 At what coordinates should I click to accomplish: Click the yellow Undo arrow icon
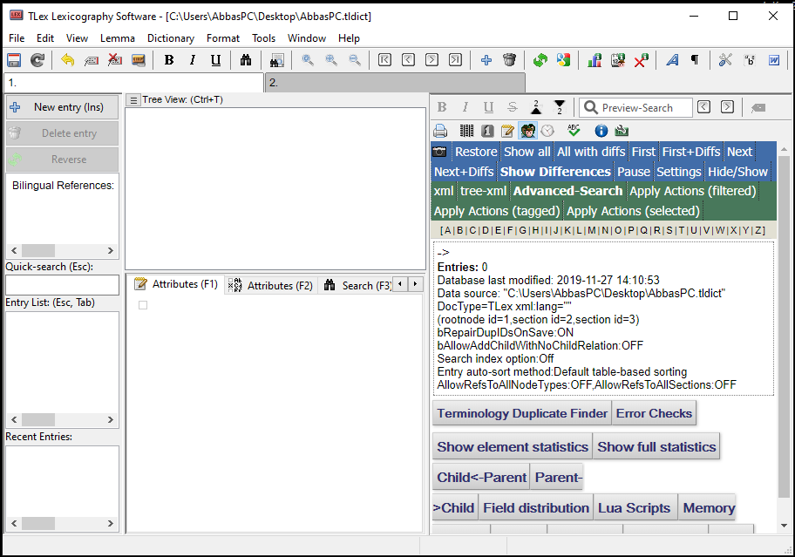67,60
